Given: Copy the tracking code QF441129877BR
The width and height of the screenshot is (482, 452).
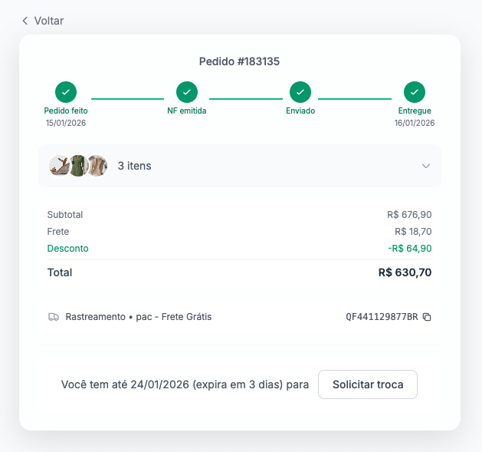Looking at the screenshot, I should [428, 317].
